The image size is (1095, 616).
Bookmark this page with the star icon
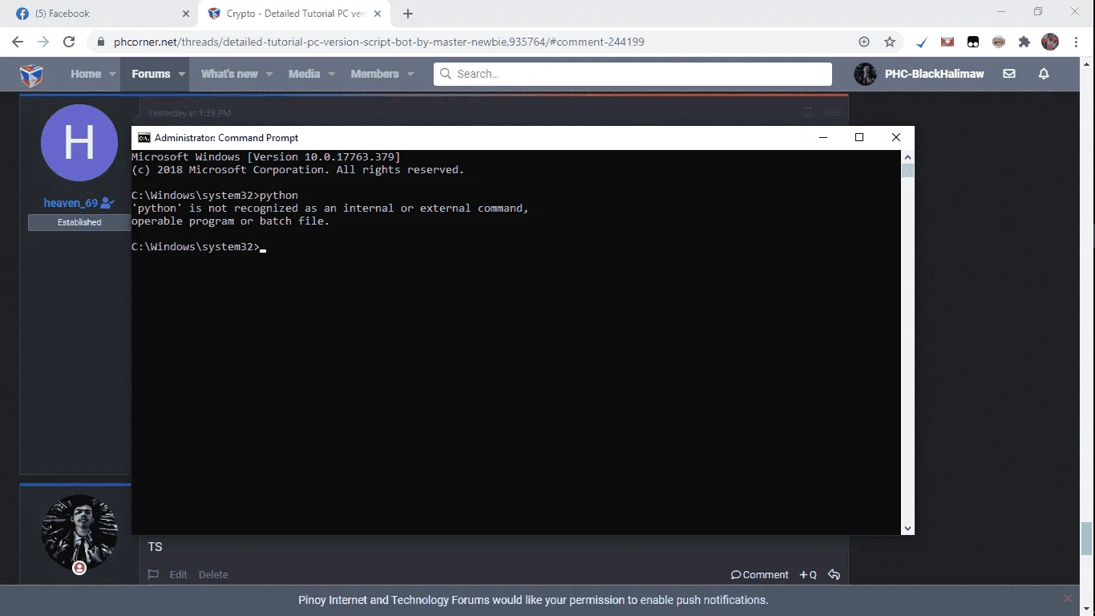point(890,42)
